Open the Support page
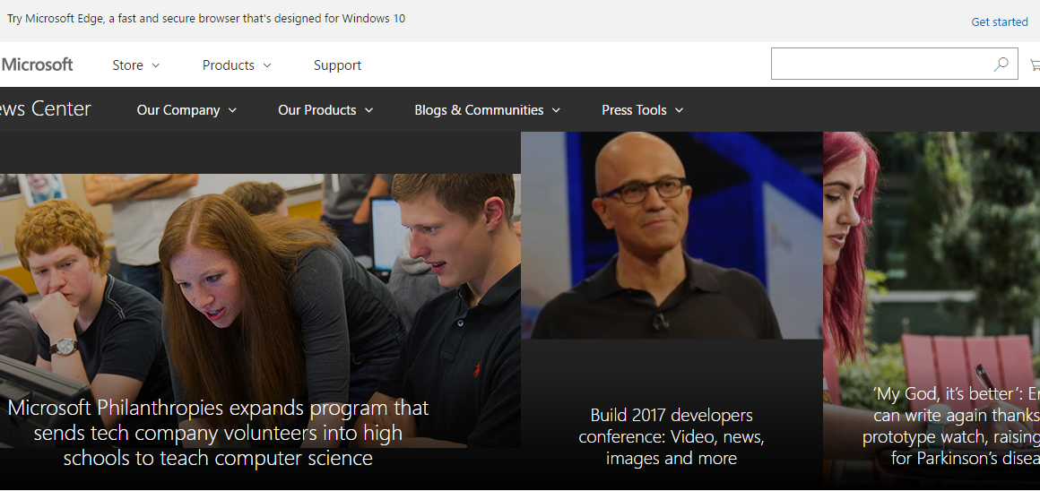 coord(338,65)
